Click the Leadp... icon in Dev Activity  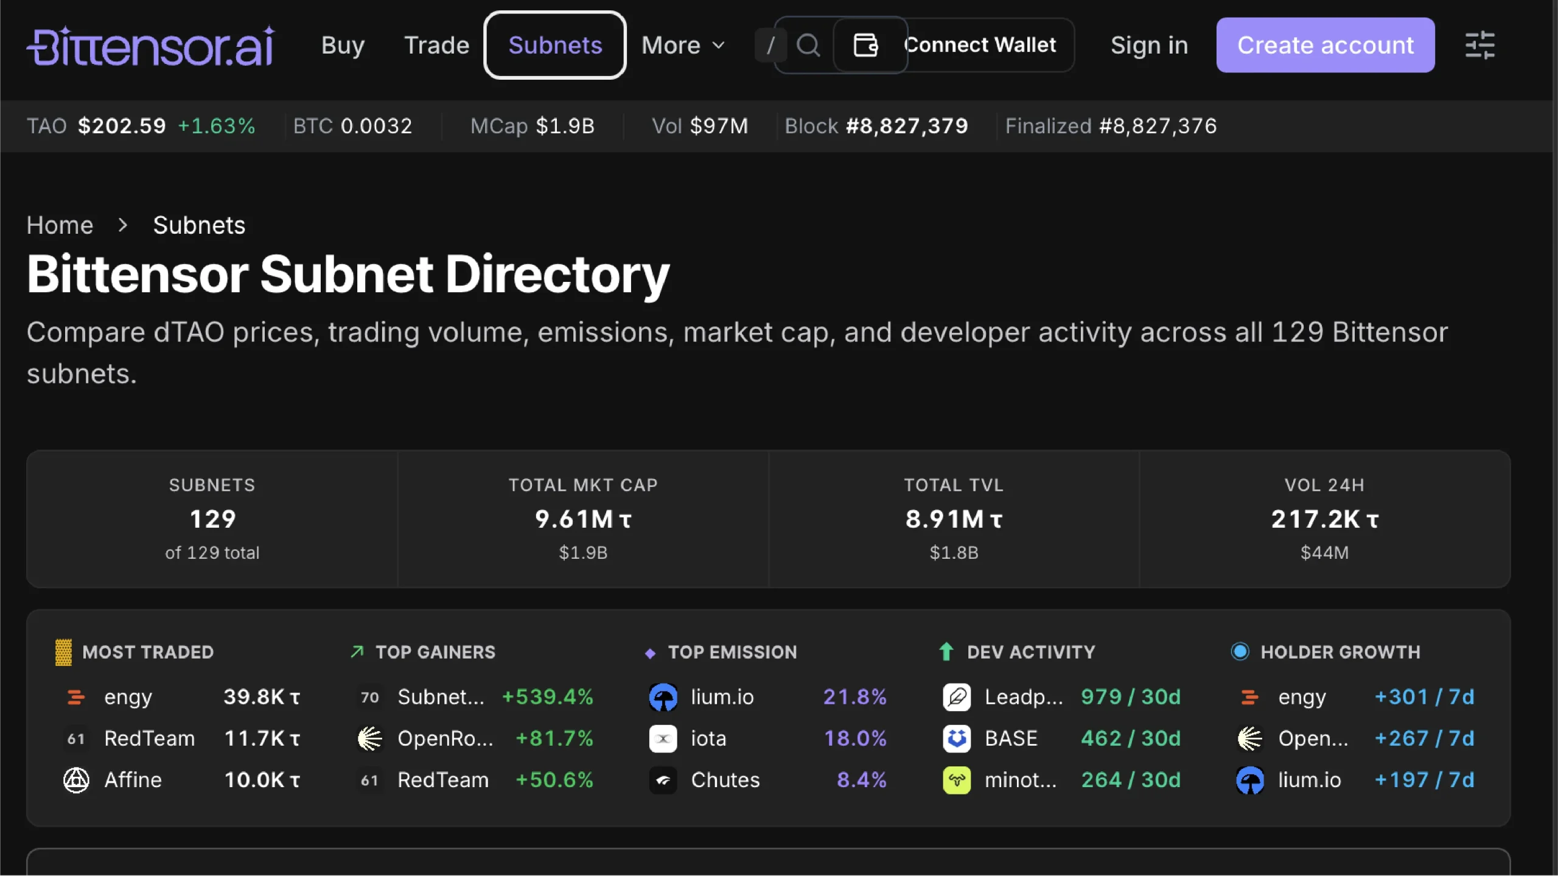[x=957, y=696]
